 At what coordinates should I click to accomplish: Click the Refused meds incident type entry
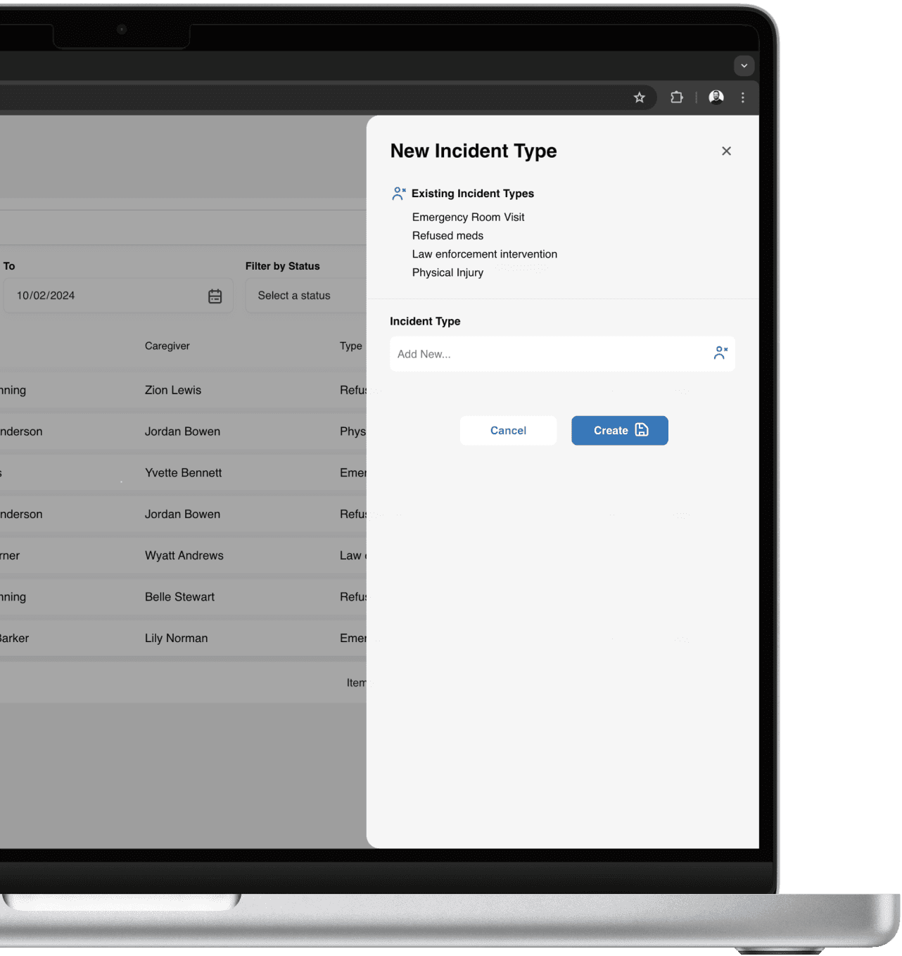tap(447, 235)
